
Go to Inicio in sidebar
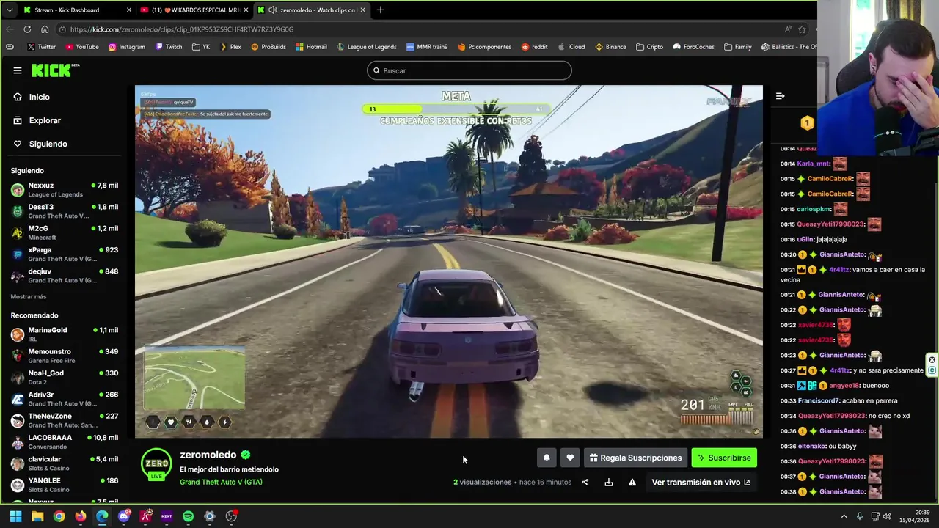[32, 97]
